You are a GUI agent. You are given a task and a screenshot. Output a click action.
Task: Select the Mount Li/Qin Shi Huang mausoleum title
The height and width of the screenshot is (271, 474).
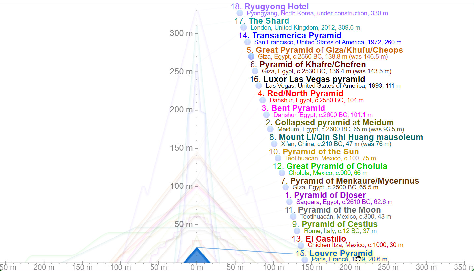tap(351, 137)
